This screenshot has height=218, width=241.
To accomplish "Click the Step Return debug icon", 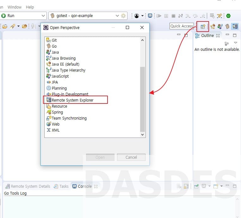I will [203, 16].
